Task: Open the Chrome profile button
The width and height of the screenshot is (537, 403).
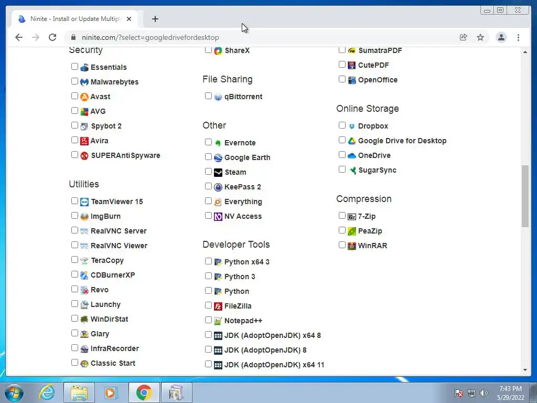Action: 501,37
